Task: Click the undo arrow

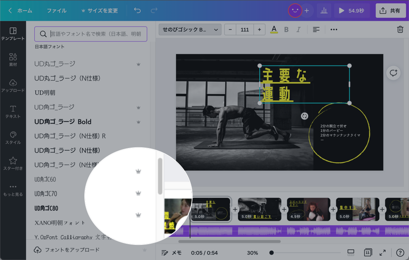Action: pos(137,10)
